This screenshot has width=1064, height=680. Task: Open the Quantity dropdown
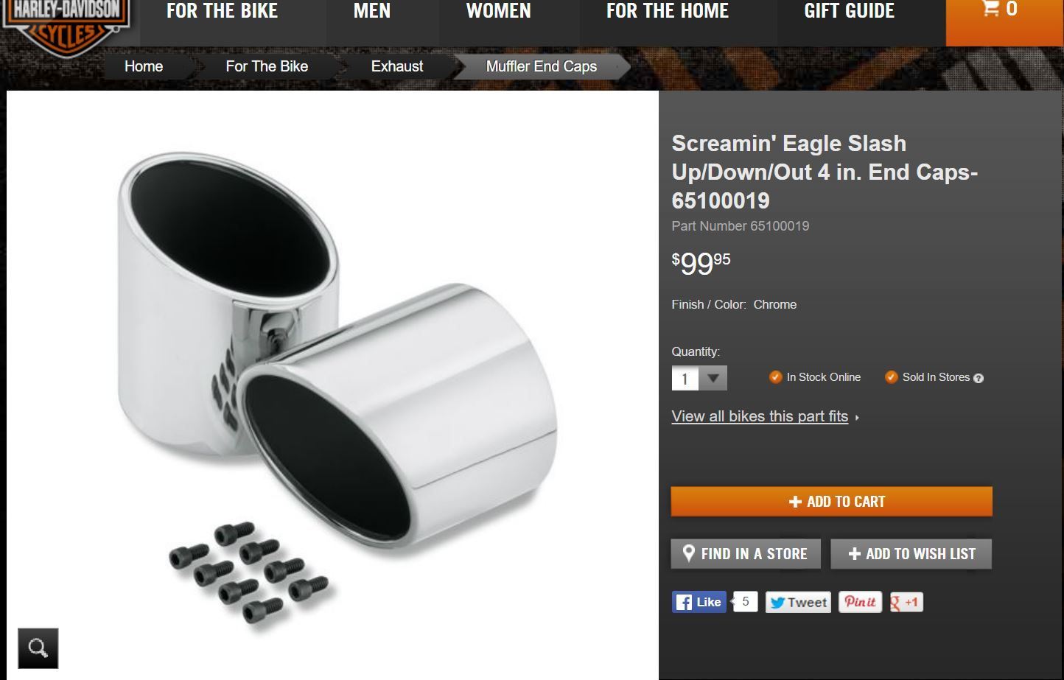(x=699, y=378)
